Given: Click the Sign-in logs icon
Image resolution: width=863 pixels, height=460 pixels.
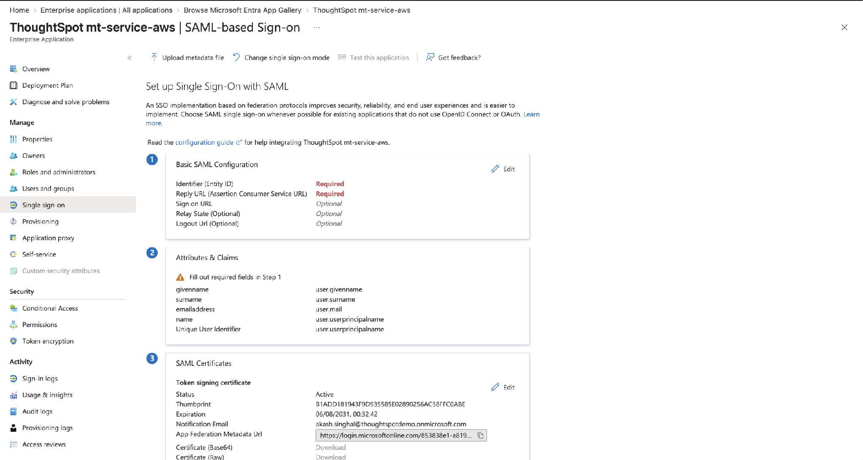Looking at the screenshot, I should (x=14, y=378).
